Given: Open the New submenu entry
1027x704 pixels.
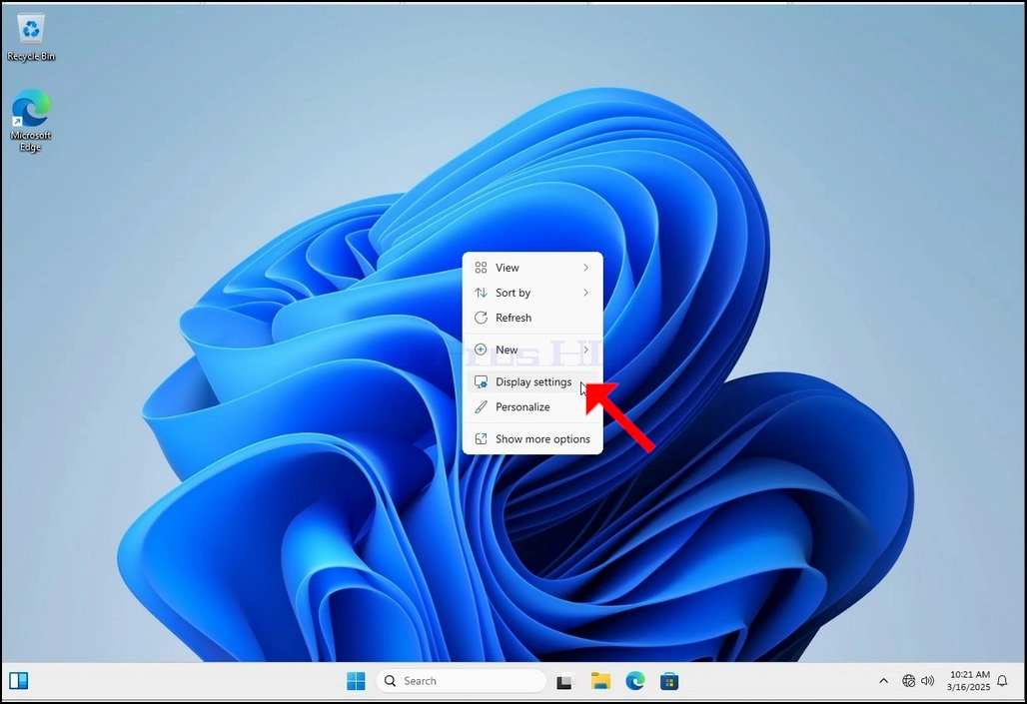Looking at the screenshot, I should (532, 350).
